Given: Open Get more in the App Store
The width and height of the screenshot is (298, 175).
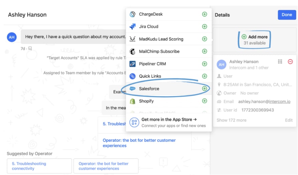Looking at the screenshot, I should 169,122.
